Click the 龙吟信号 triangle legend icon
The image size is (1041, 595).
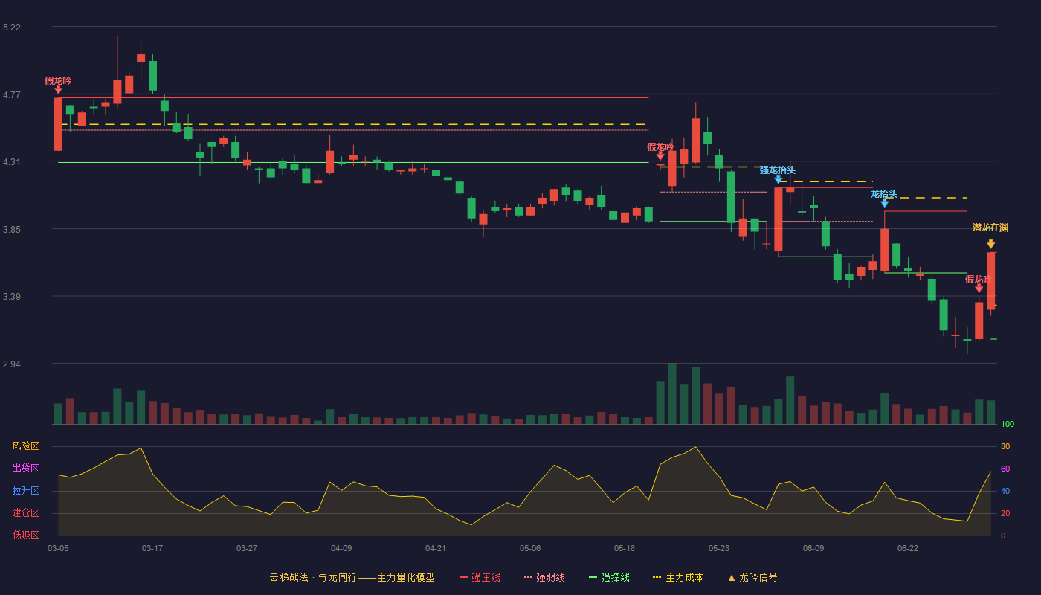tap(732, 577)
